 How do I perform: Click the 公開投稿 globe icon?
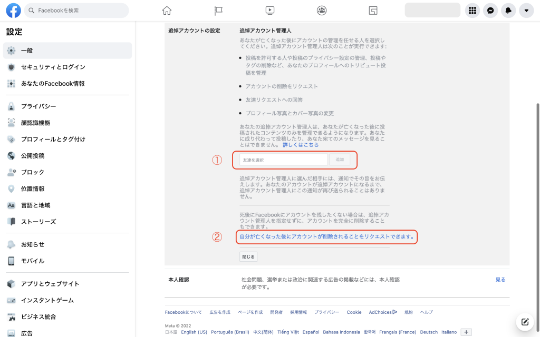[x=12, y=156]
